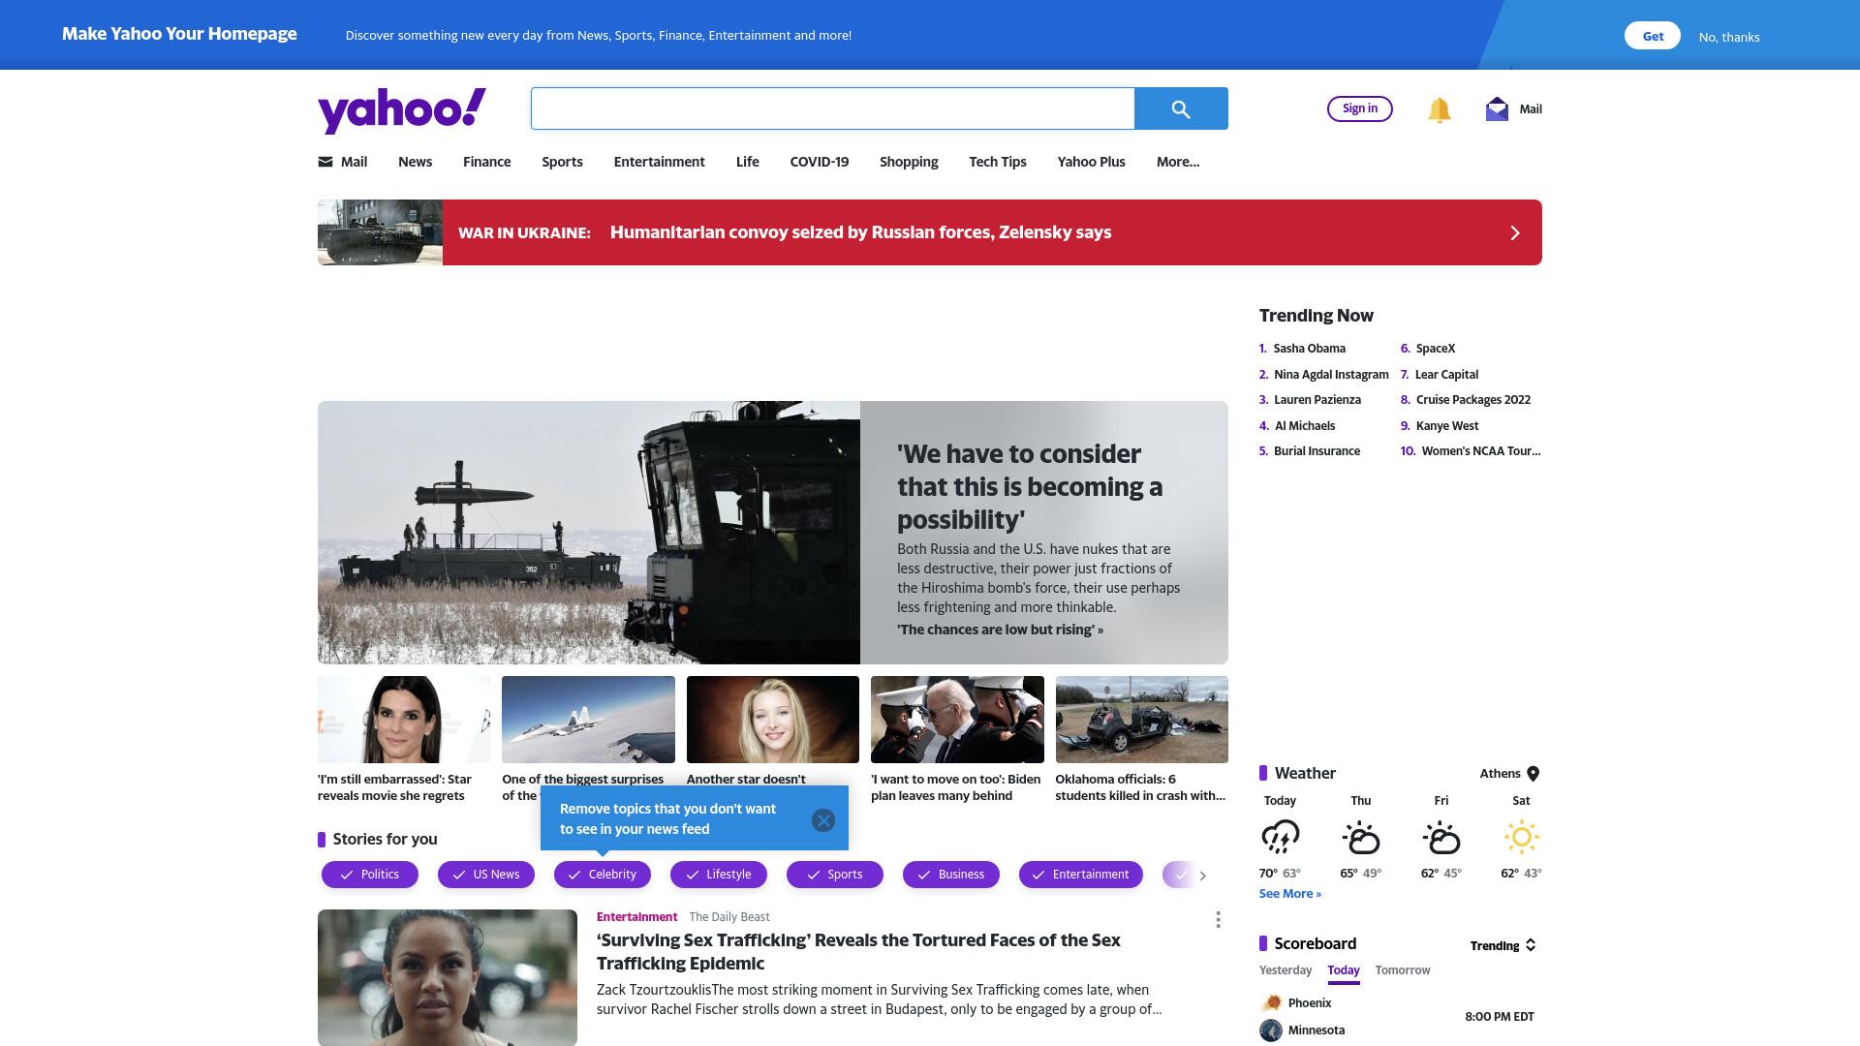
Task: Open the Surviving Sex Trafficking headline
Action: [x=858, y=952]
